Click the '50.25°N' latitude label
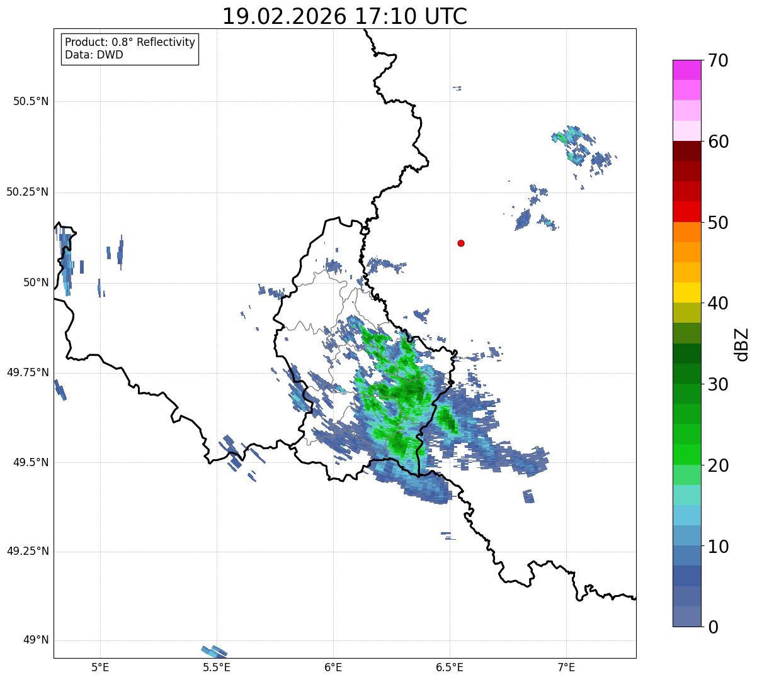Screen dimensions: 757x680 (x=28, y=192)
